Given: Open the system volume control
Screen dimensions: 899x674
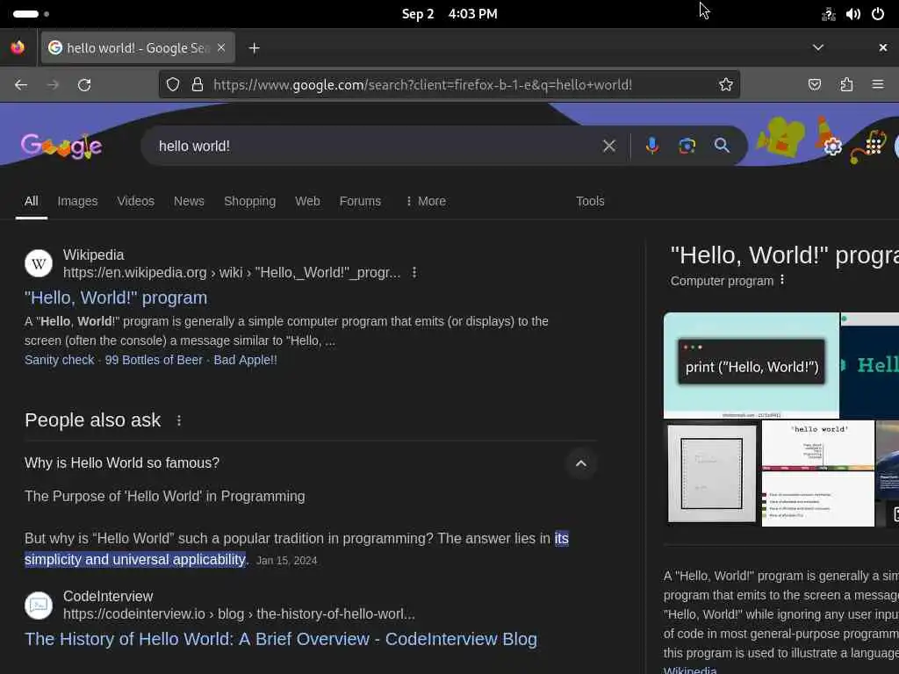Looking at the screenshot, I should click(x=853, y=14).
